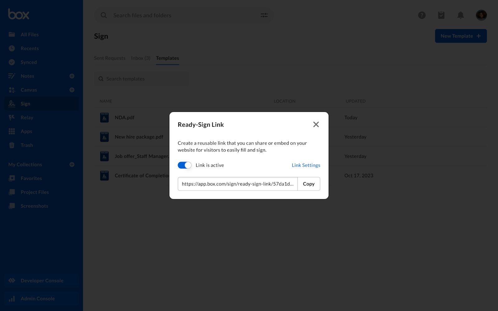Click the search magnifier icon in top bar

104,15
